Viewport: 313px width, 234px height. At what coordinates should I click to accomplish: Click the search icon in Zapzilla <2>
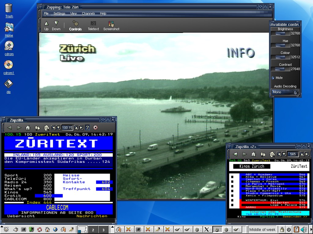point(272,154)
